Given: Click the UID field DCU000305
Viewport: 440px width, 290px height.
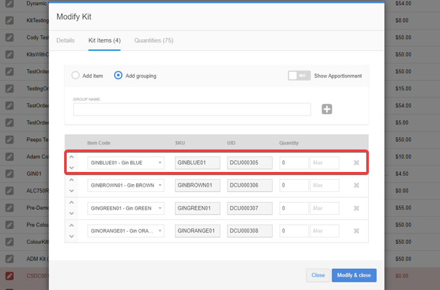Looking at the screenshot, I should tap(250, 163).
